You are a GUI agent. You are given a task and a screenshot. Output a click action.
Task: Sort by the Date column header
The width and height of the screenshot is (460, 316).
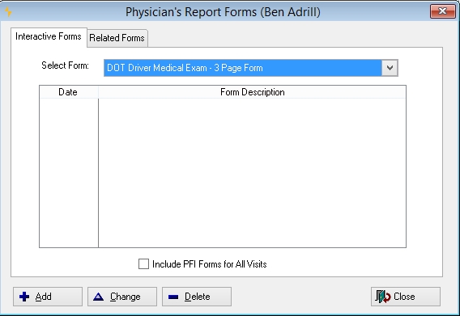[x=68, y=92]
